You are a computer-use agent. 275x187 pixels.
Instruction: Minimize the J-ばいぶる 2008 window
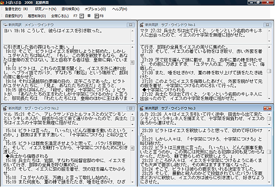pos(252,2)
